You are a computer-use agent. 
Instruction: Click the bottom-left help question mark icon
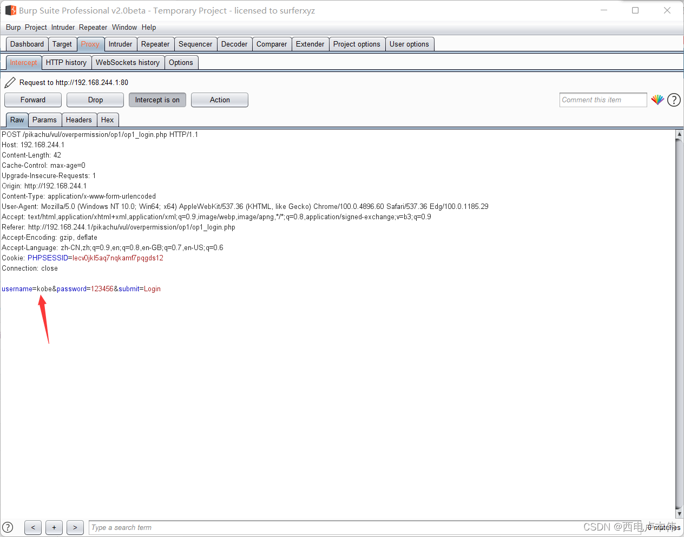(8, 527)
